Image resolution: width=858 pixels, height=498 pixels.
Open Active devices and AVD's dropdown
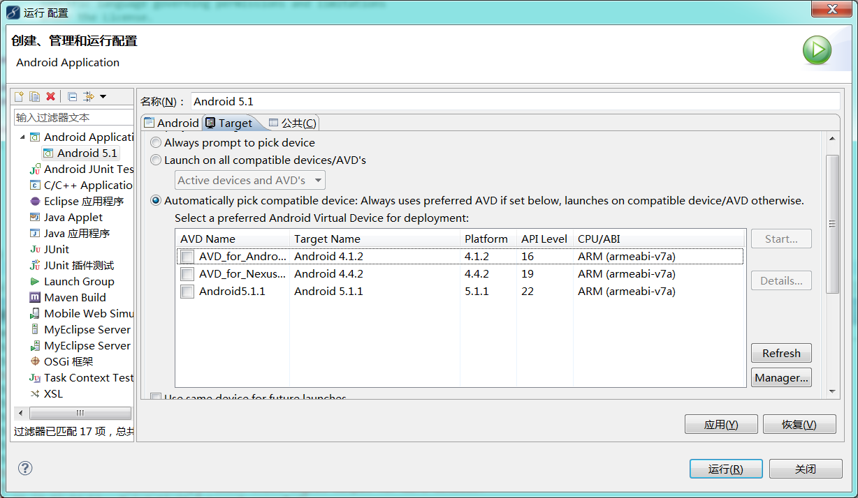point(250,180)
